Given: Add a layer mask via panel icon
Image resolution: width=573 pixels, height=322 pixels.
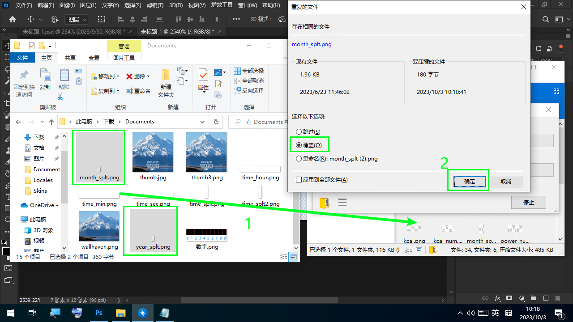Looking at the screenshot, I should click(x=509, y=298).
